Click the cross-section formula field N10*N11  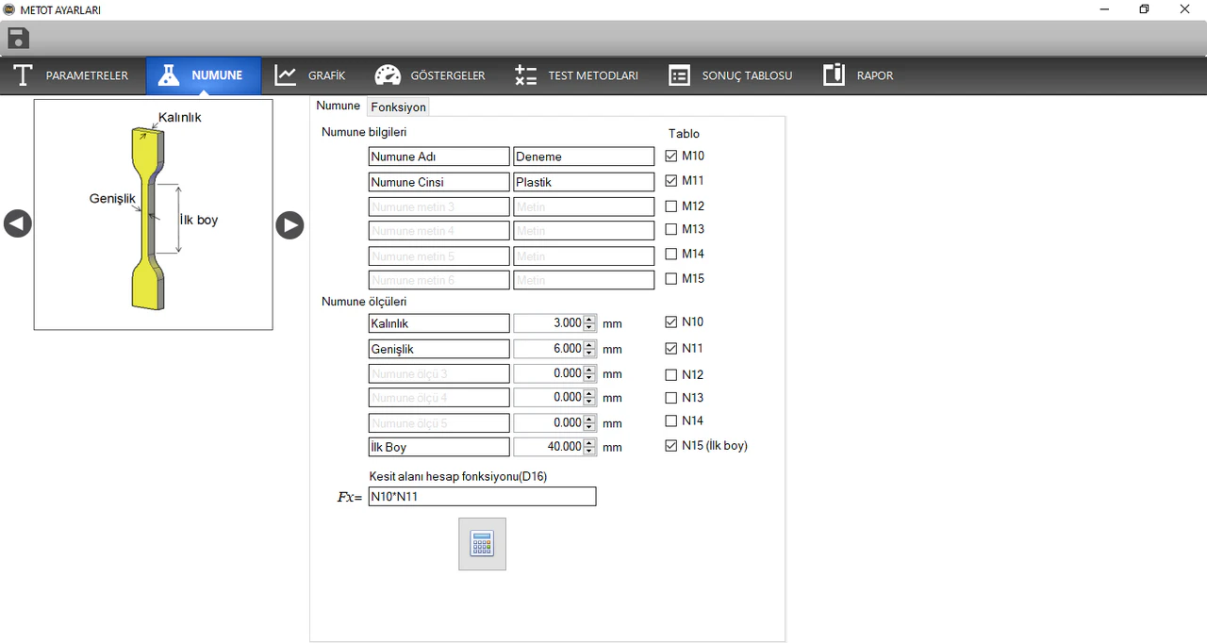482,497
